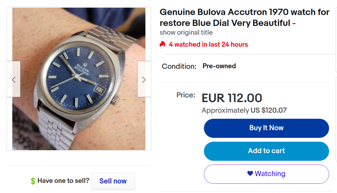
Task: Click the date window on the watch dial
Action: pos(99,90)
